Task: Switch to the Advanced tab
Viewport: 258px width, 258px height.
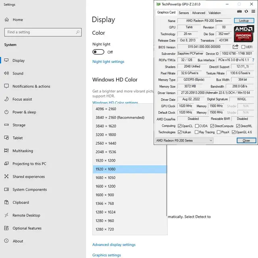Action: click(199, 13)
